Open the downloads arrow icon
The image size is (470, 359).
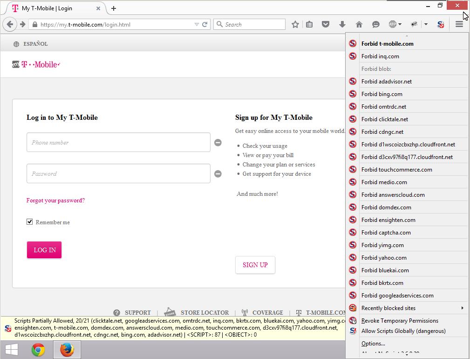click(x=342, y=25)
